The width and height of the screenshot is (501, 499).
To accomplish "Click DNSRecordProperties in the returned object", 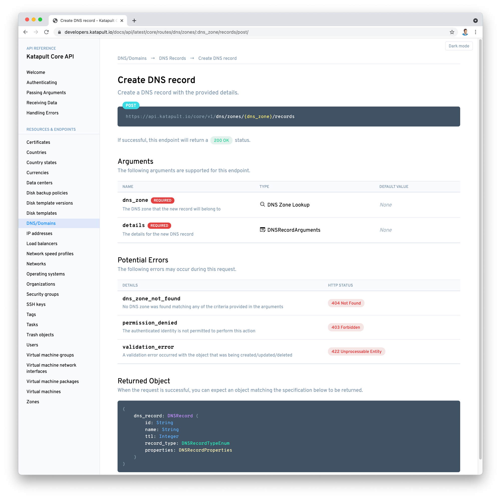I will [x=205, y=450].
